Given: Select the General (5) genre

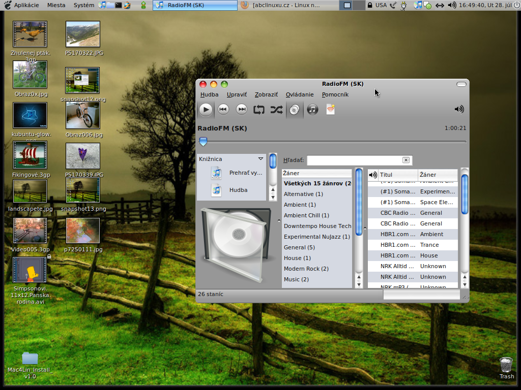Looking at the screenshot, I should pos(316,247).
